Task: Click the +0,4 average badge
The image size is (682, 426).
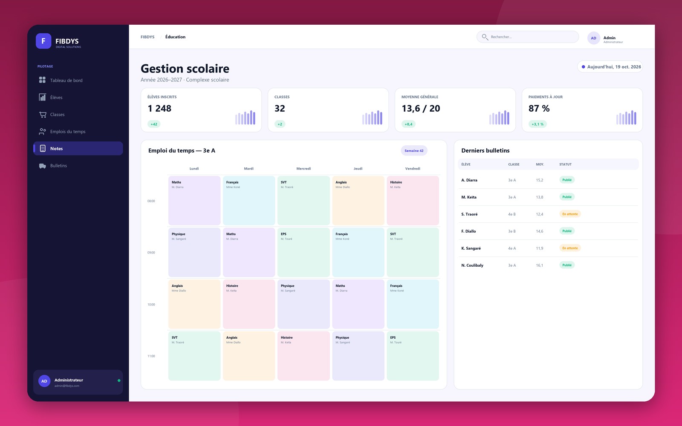Action: (x=408, y=124)
